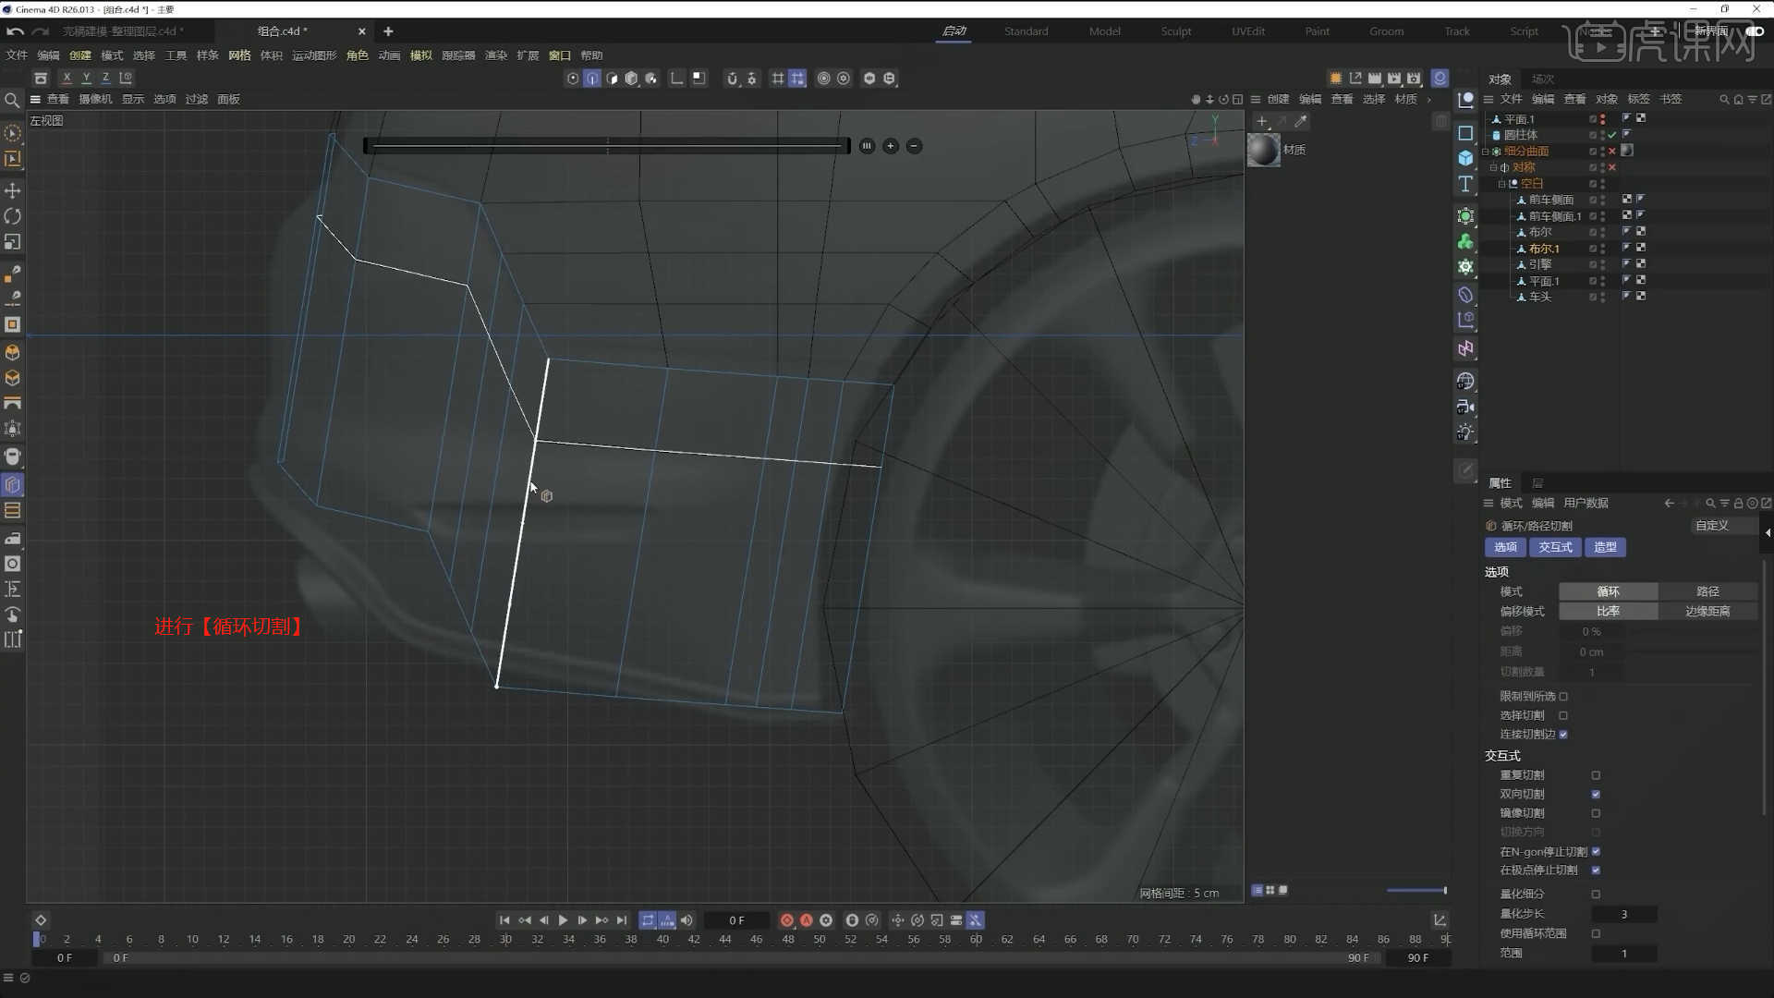The height and width of the screenshot is (998, 1774).
Task: Click the viewport plus circle icon
Action: [x=891, y=146]
